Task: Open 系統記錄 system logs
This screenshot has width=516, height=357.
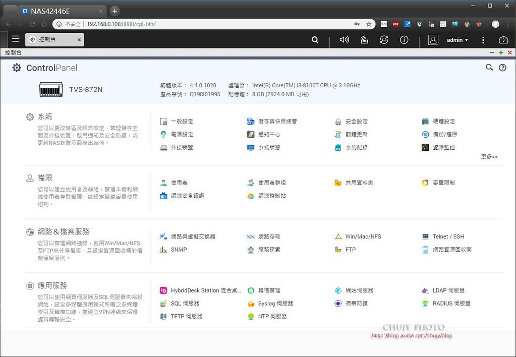Action: tap(351, 147)
